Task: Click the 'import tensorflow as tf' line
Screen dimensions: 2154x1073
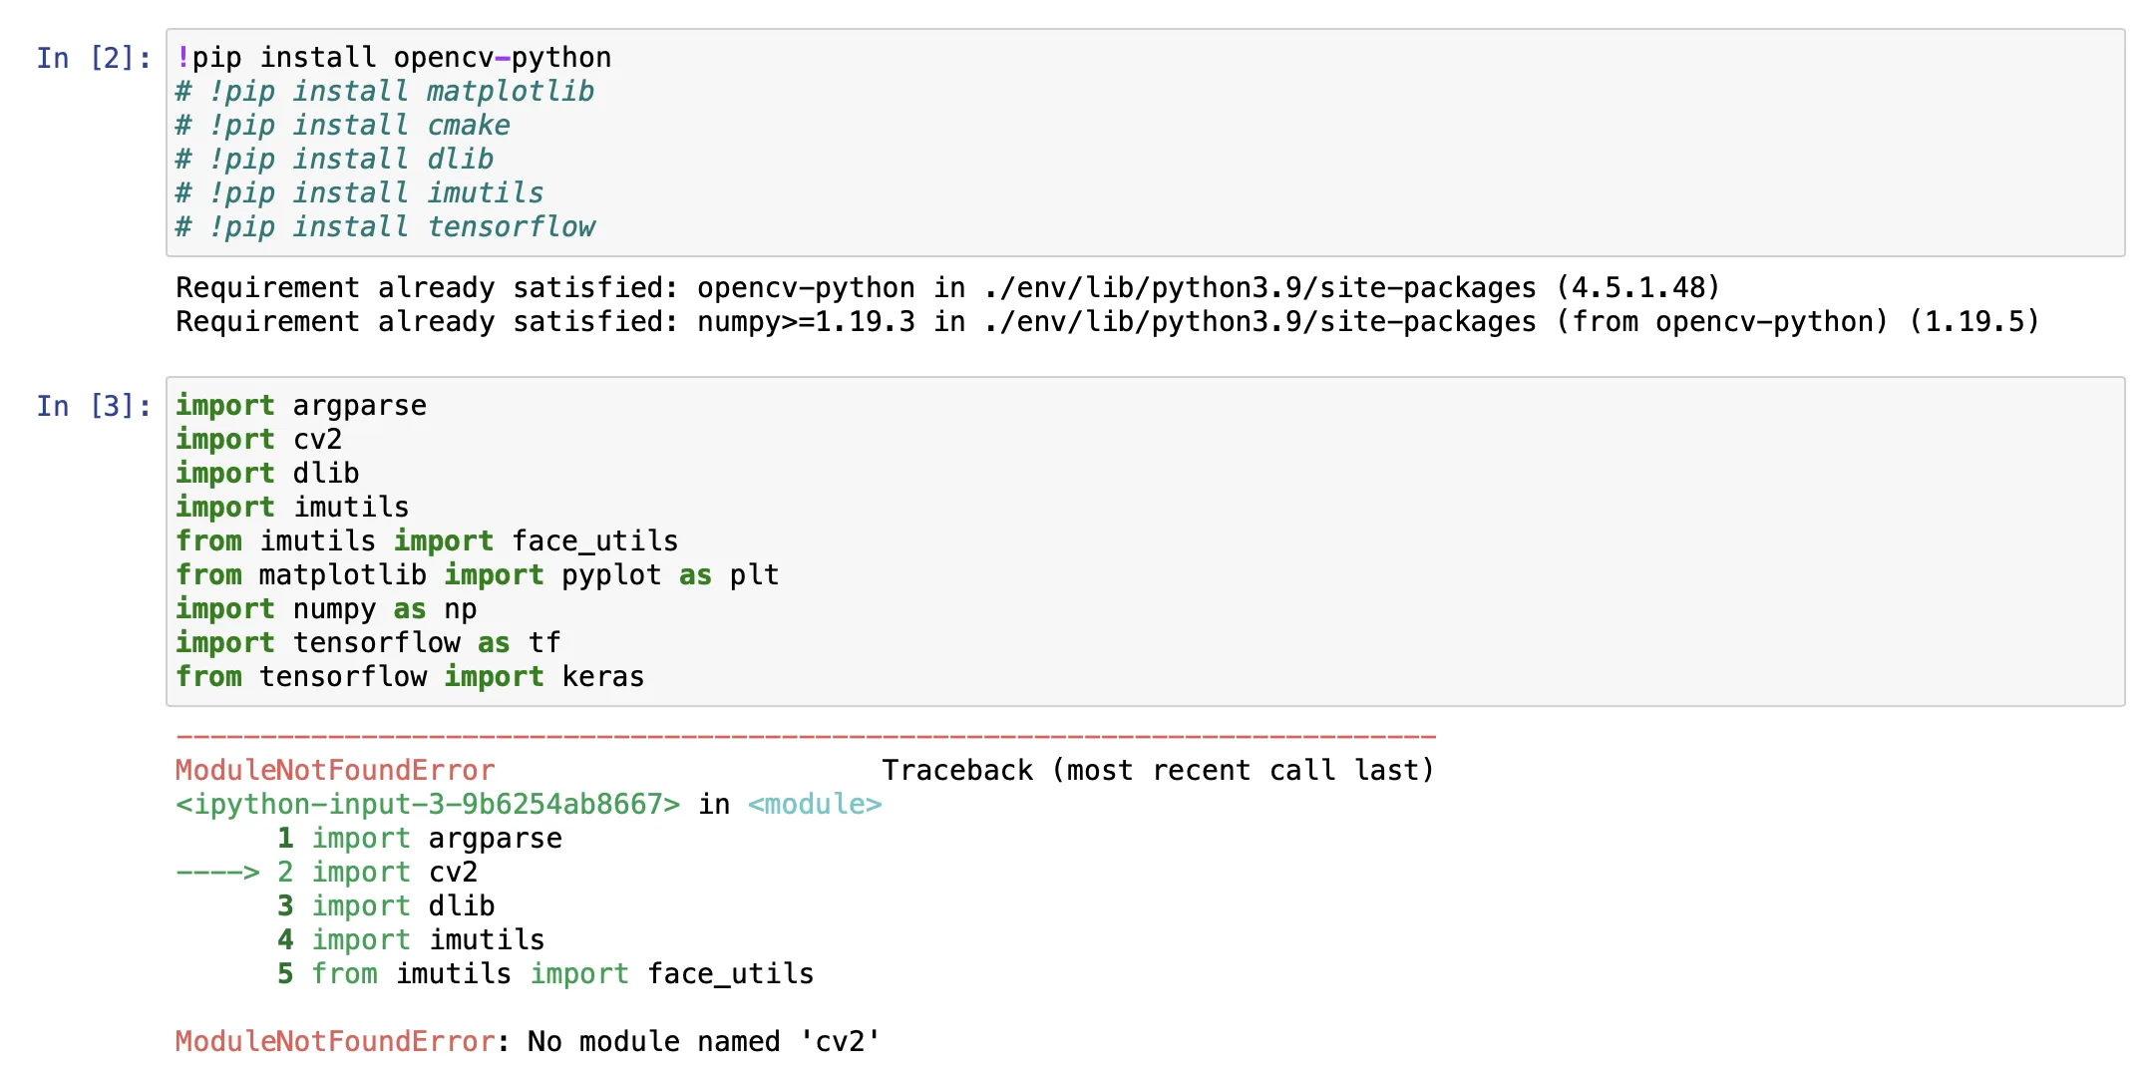Action: tap(368, 643)
